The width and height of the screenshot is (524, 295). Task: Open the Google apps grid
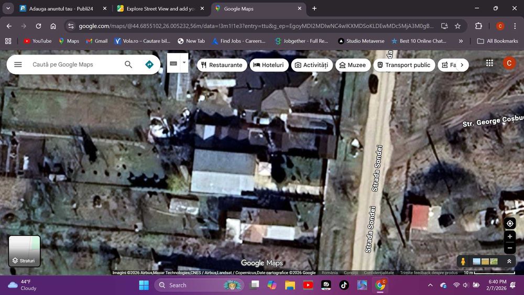pyautogui.click(x=489, y=63)
